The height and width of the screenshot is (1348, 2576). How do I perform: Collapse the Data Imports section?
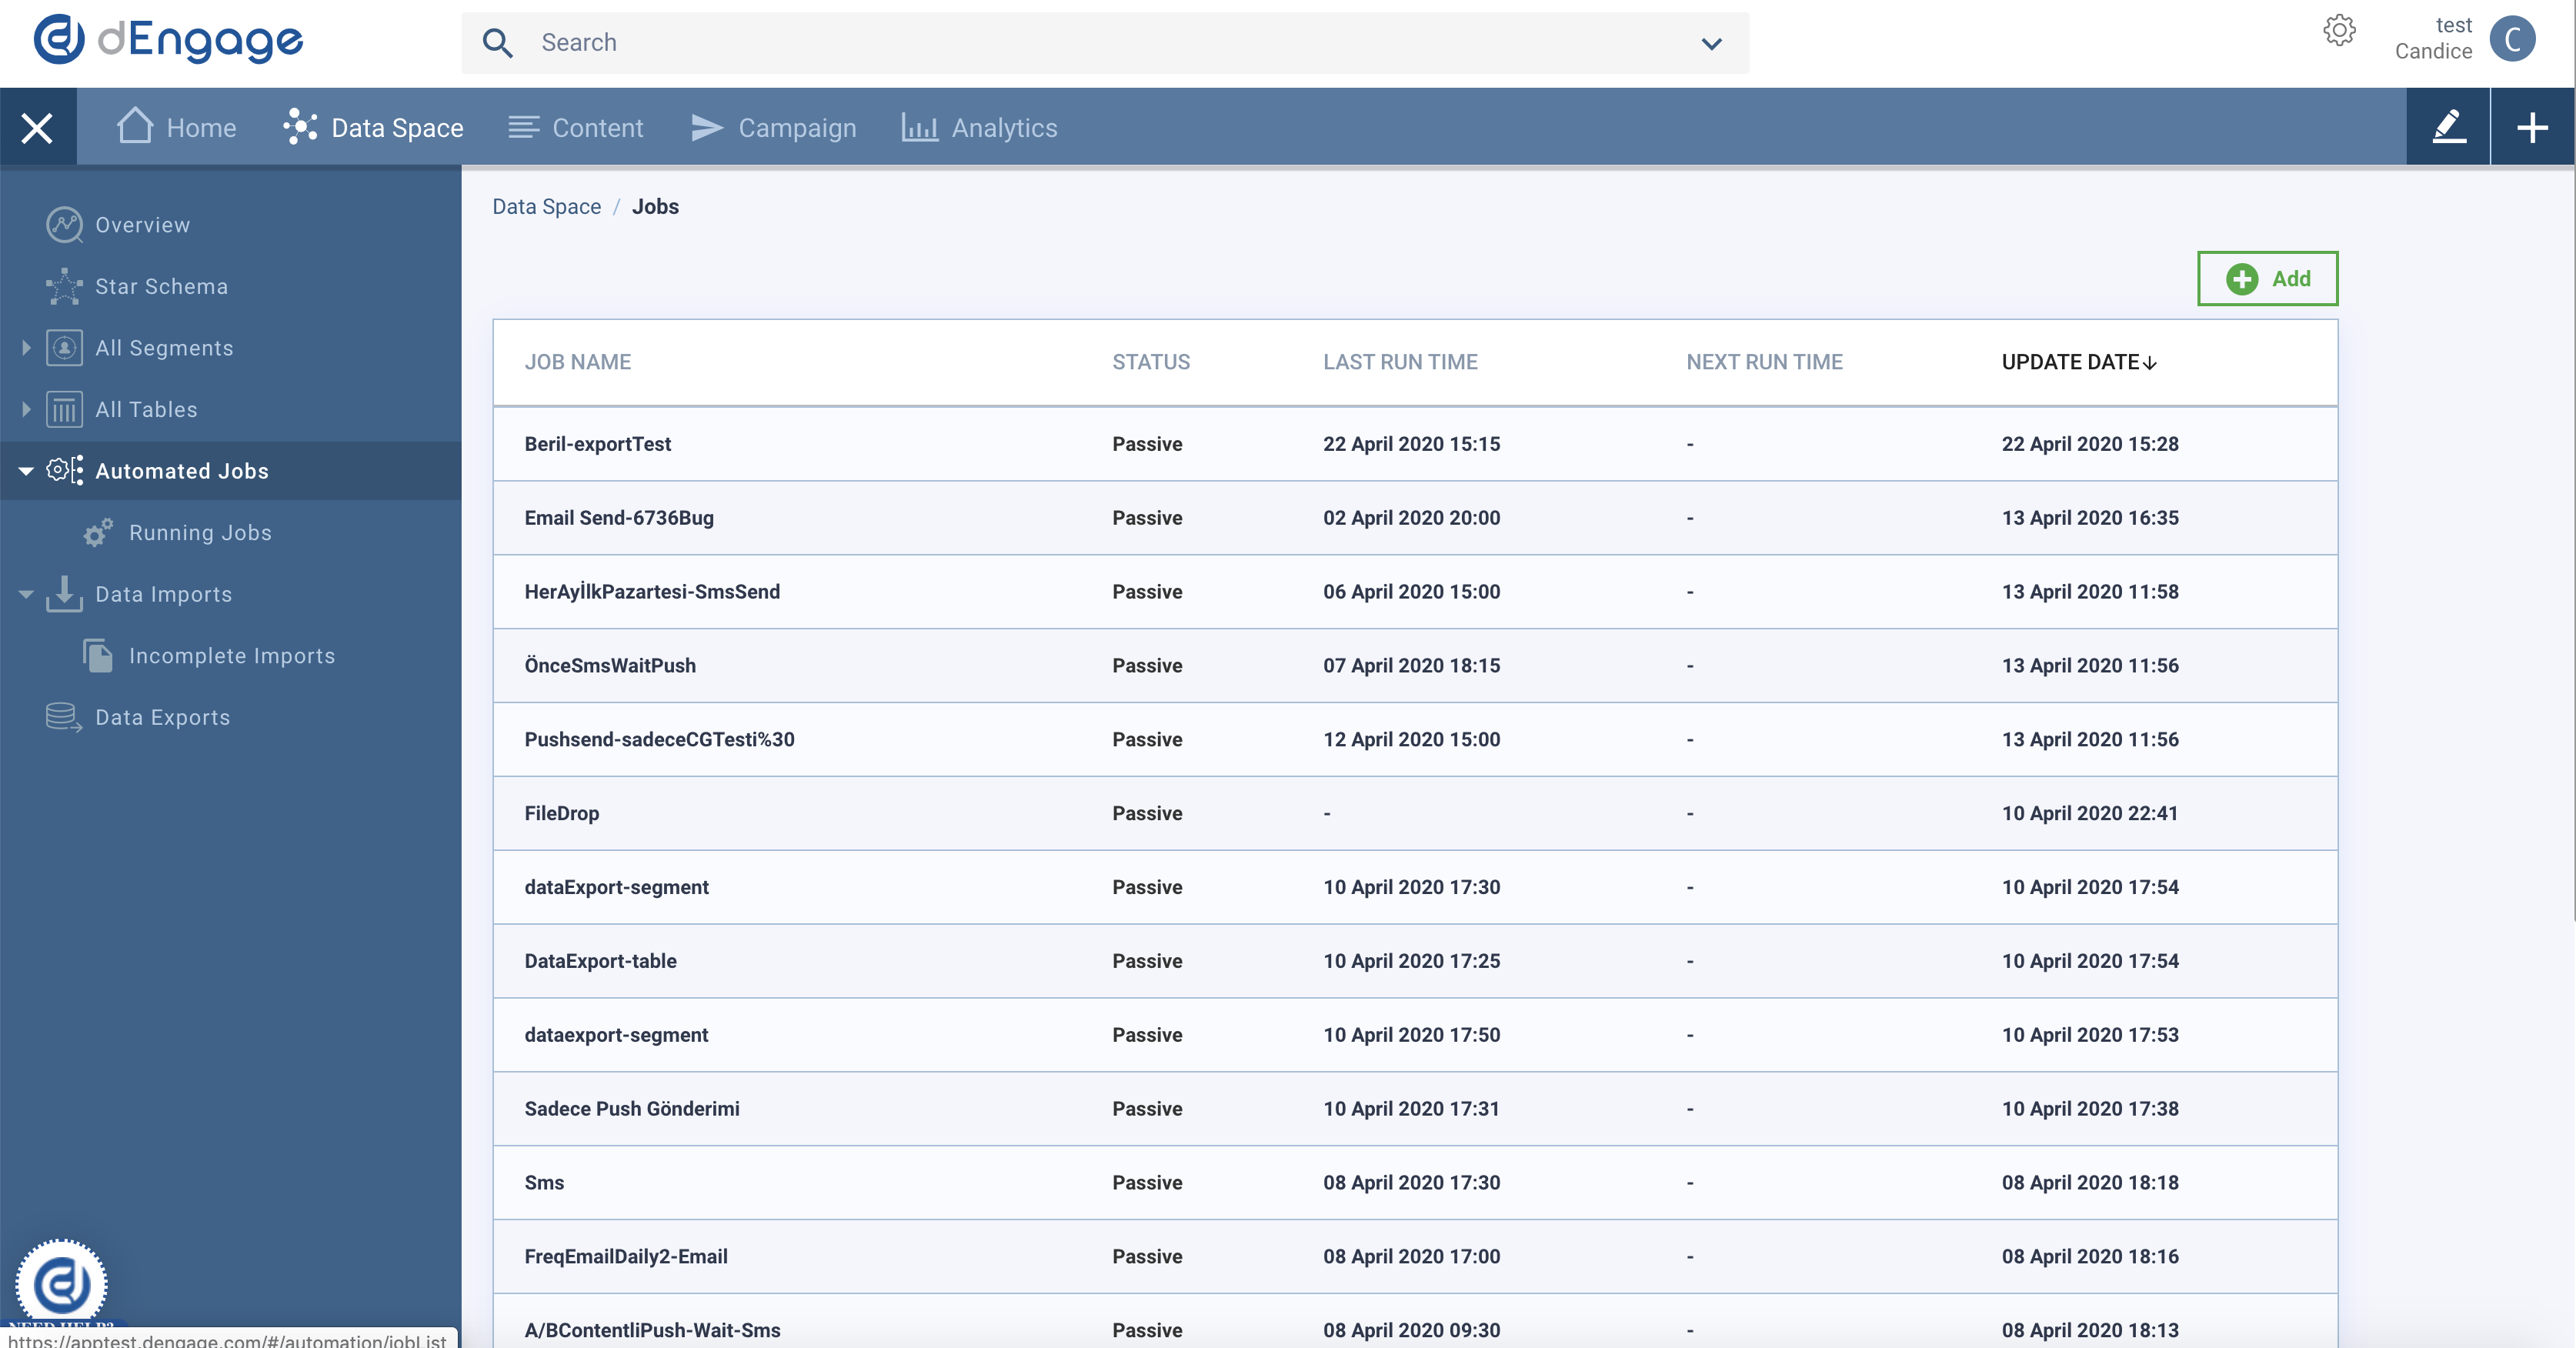26,594
